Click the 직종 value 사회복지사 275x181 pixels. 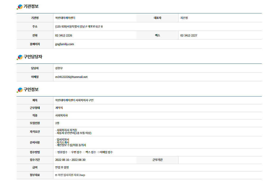(61, 115)
